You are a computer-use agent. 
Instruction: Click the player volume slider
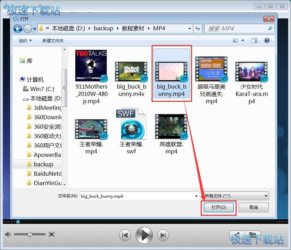point(30,235)
